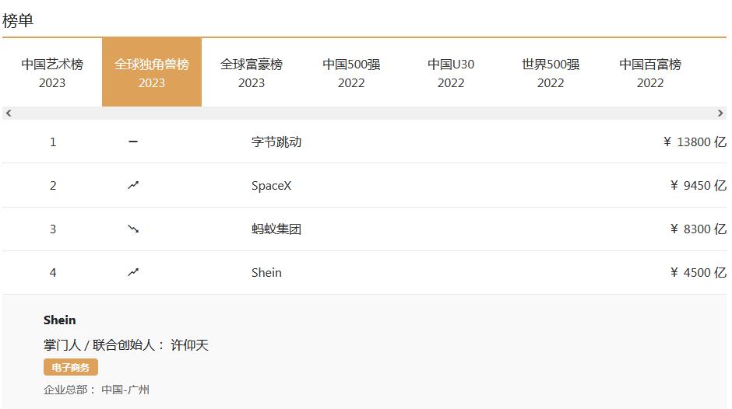Select the 全球独角兽榜 2023 tab
732x409 pixels.
(x=152, y=72)
